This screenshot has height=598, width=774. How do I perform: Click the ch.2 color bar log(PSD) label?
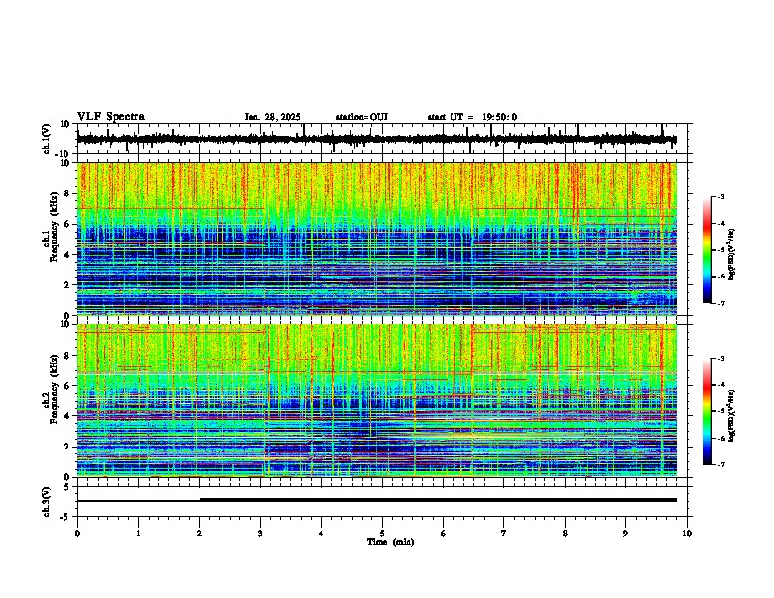(x=732, y=415)
